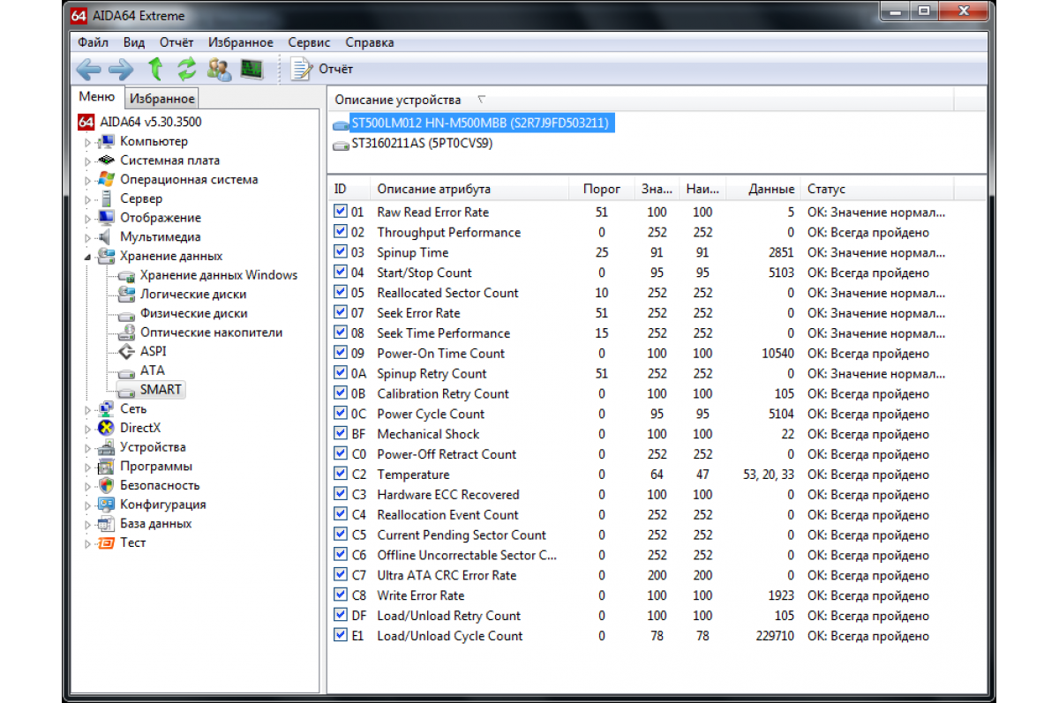Expand the Системная плата node arrow
1059x703 pixels.
(x=88, y=161)
